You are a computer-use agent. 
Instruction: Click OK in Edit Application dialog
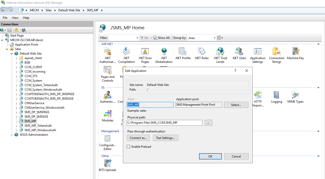[x=210, y=156]
